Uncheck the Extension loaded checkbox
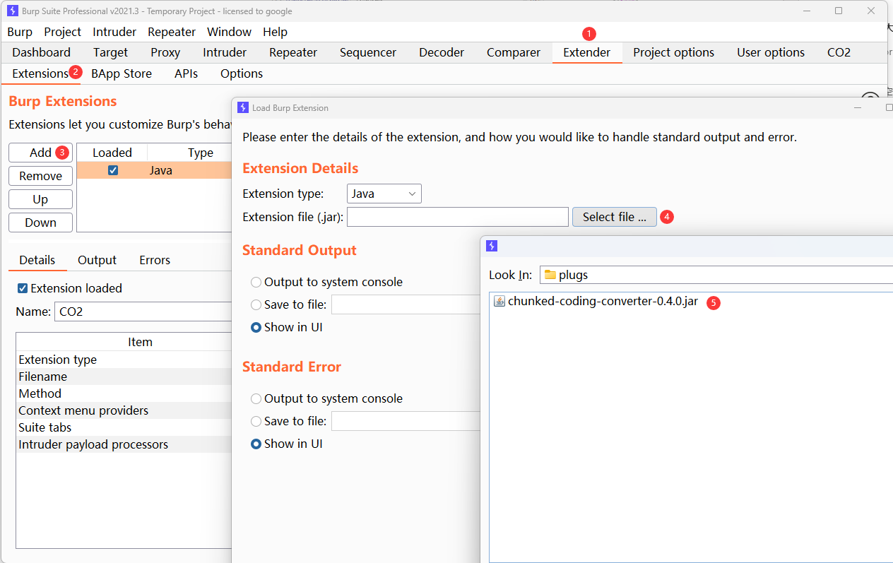The height and width of the screenshot is (563, 893). (x=23, y=288)
